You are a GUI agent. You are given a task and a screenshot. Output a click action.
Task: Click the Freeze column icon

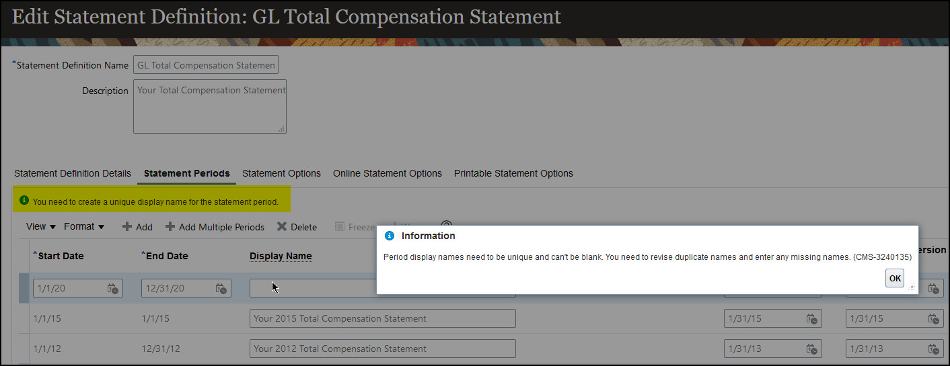pos(340,227)
